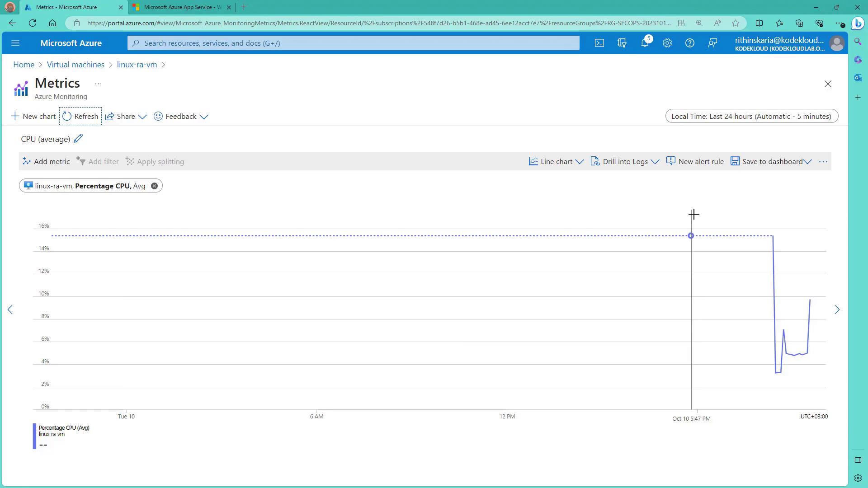Click the Refresh button
The image size is (868, 488).
tap(80, 116)
